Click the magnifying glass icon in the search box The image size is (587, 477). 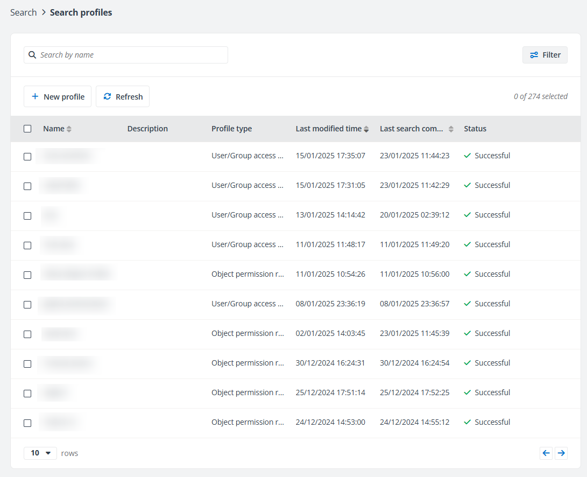tap(32, 54)
